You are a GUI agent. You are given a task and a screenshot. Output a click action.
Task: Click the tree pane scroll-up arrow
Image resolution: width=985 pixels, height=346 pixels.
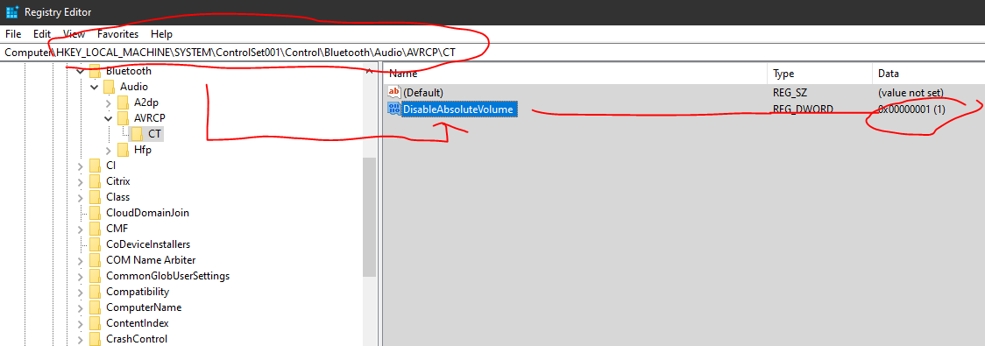pos(370,70)
